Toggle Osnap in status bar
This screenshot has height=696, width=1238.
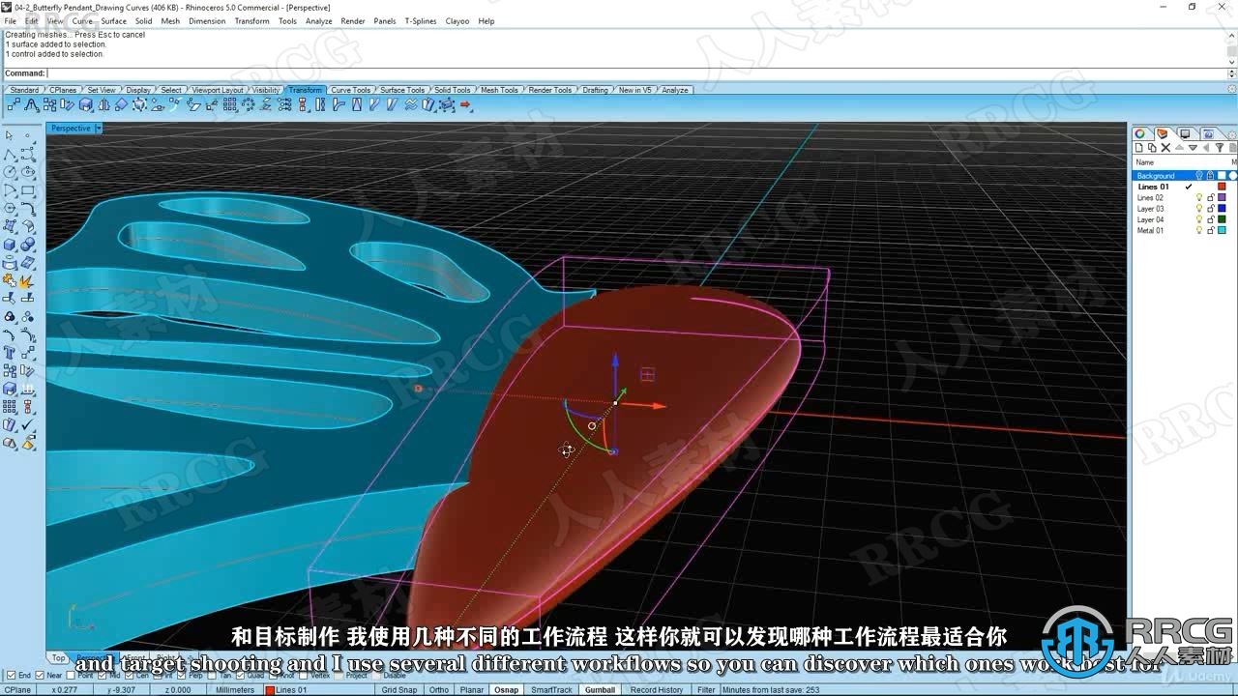pos(506,690)
